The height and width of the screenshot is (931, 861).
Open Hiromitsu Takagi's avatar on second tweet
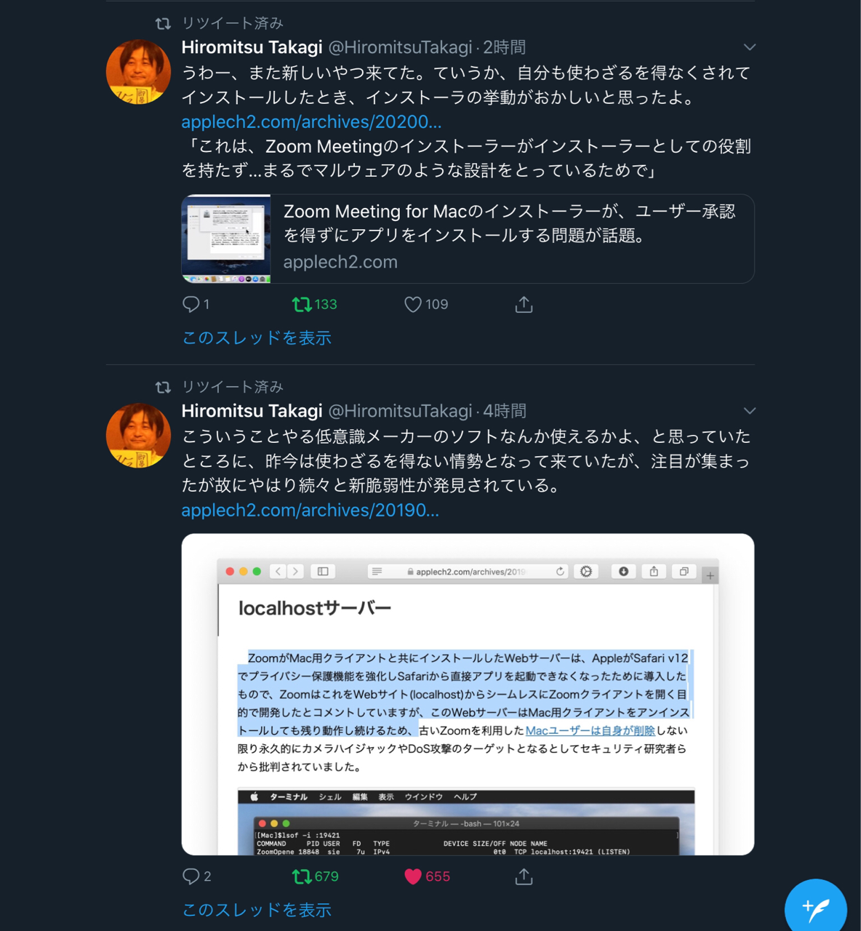[x=138, y=436]
